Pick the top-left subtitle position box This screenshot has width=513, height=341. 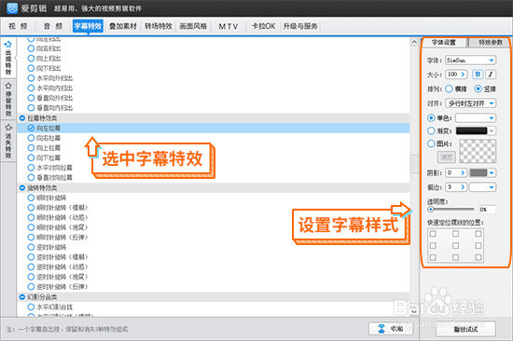tap(433, 234)
